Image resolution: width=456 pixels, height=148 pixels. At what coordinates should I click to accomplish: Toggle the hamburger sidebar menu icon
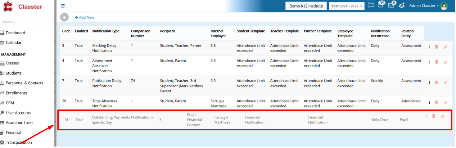[63, 6]
